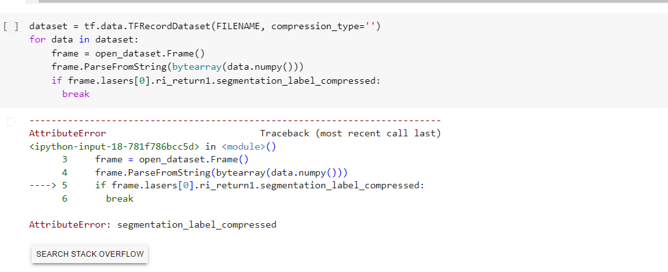Image resolution: width=668 pixels, height=272 pixels.
Task: Click the 'if frame.lasers[0]' line in the code cell
Action: (215, 81)
